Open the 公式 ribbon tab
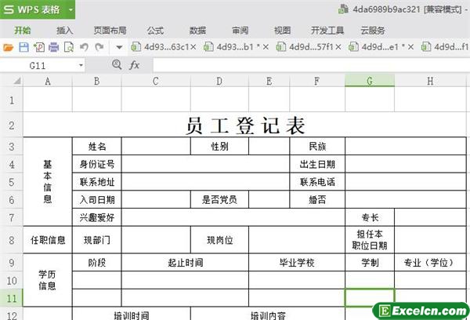 click(155, 31)
